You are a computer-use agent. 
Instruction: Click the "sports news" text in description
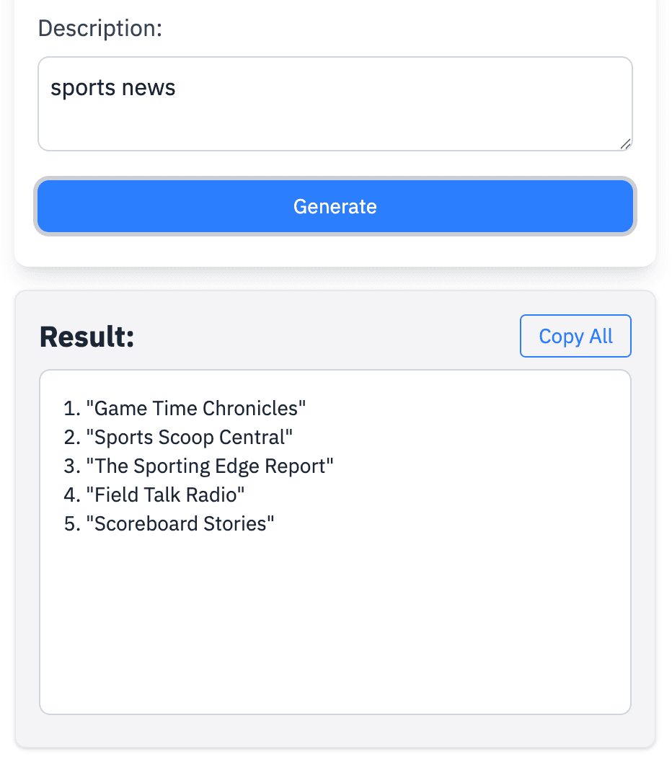(113, 88)
